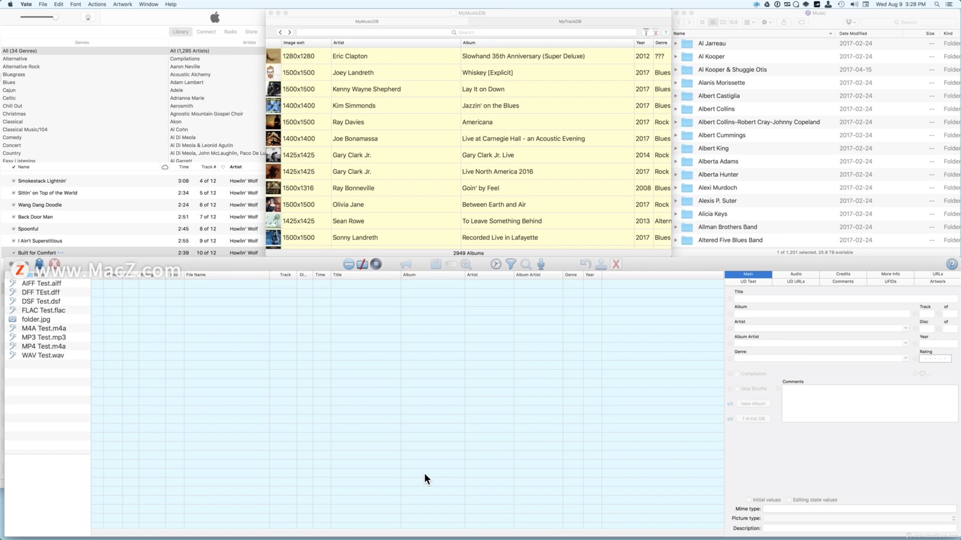Image resolution: width=961 pixels, height=540 pixels.
Task: Click the red X icon in MyMusicDB search bar
Action: pyautogui.click(x=656, y=32)
